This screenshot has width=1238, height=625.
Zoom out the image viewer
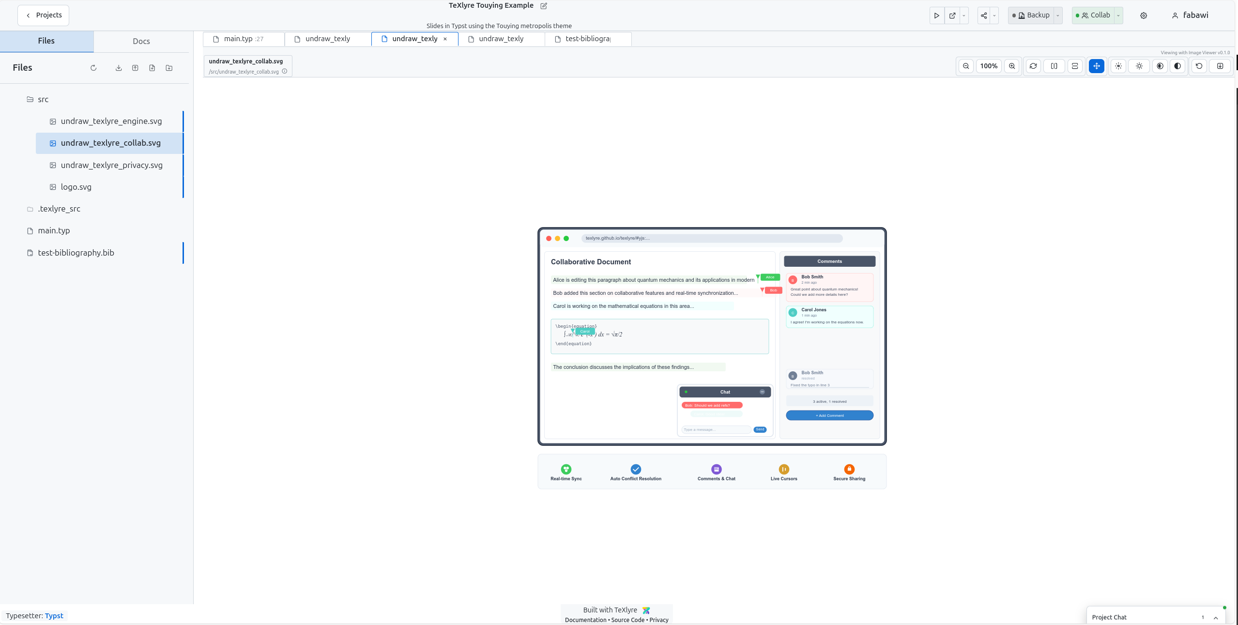966,66
